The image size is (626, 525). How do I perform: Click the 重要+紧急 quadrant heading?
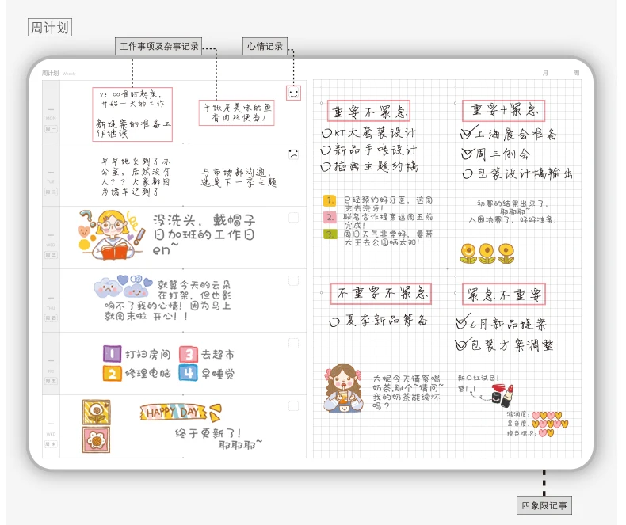pyautogui.click(x=504, y=111)
